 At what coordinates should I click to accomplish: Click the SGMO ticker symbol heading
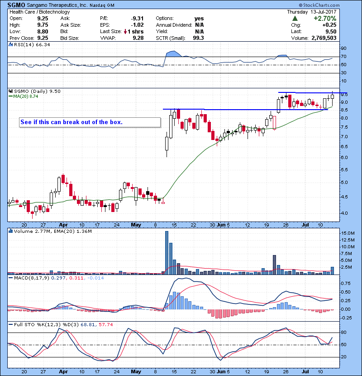(16, 5)
